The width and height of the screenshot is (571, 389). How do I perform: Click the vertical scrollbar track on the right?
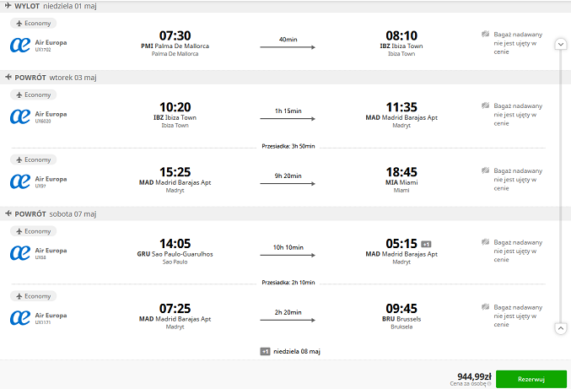[561, 186]
